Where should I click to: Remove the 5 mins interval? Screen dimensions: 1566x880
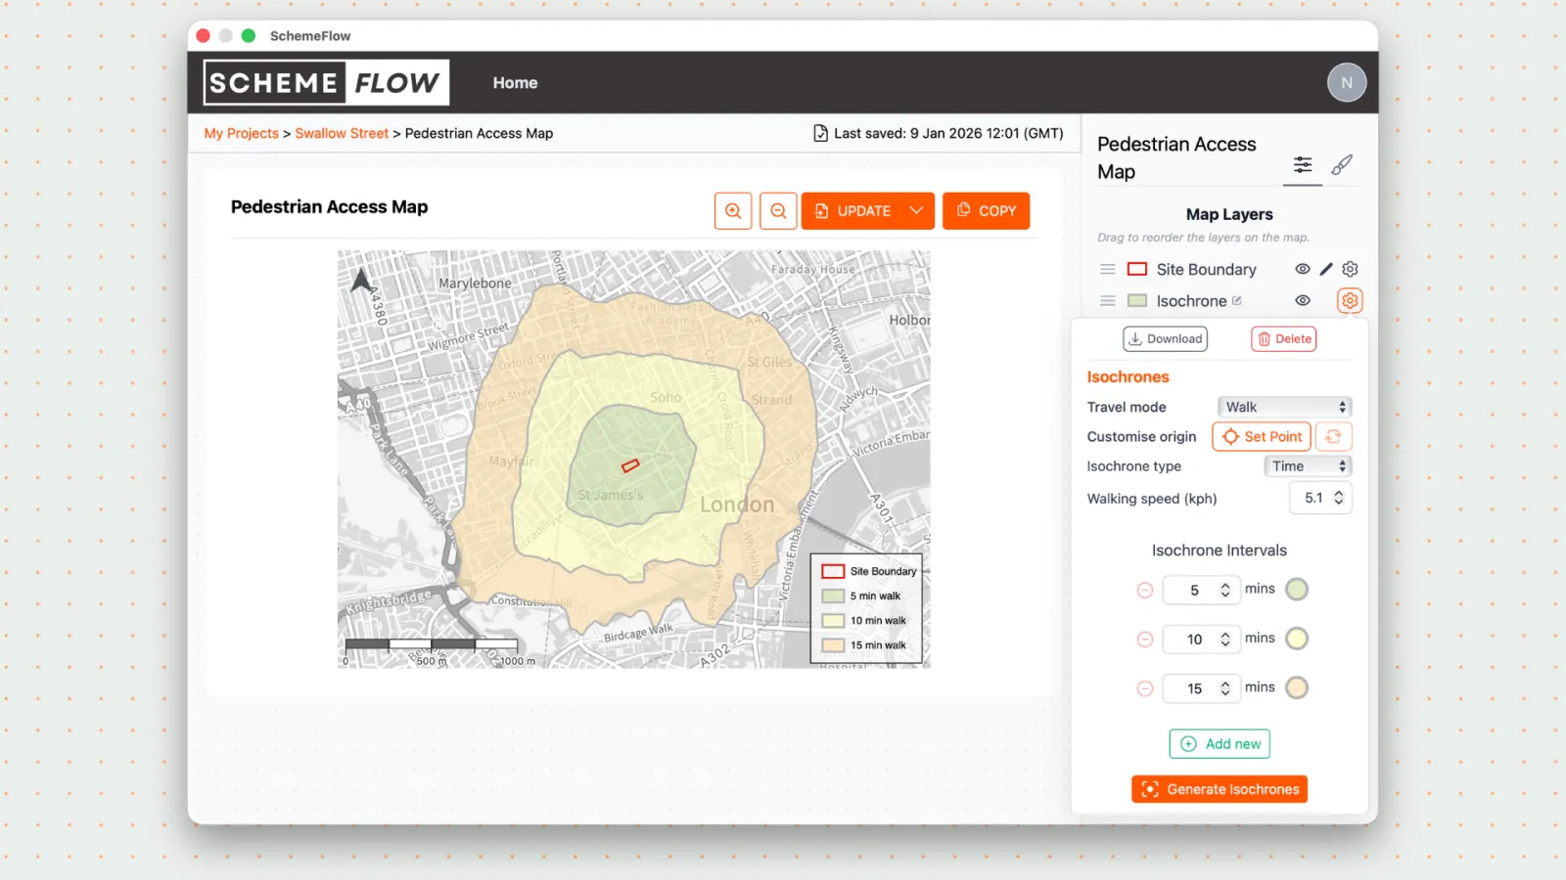(1145, 591)
